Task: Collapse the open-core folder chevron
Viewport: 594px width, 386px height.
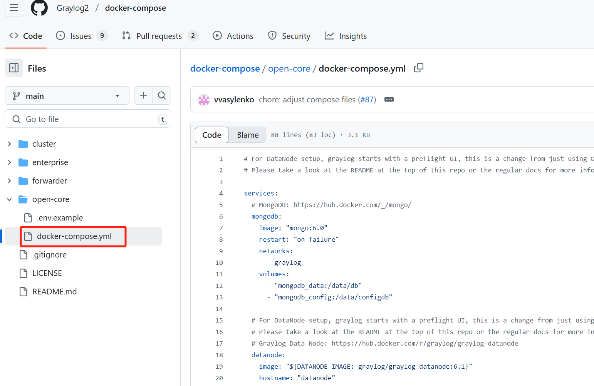Action: coord(10,199)
